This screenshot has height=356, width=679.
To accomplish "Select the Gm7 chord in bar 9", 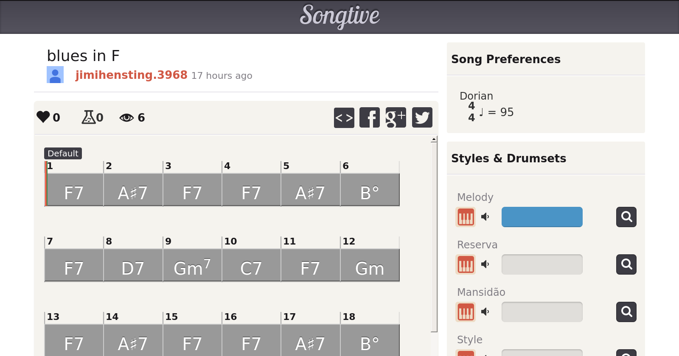I will tap(192, 268).
